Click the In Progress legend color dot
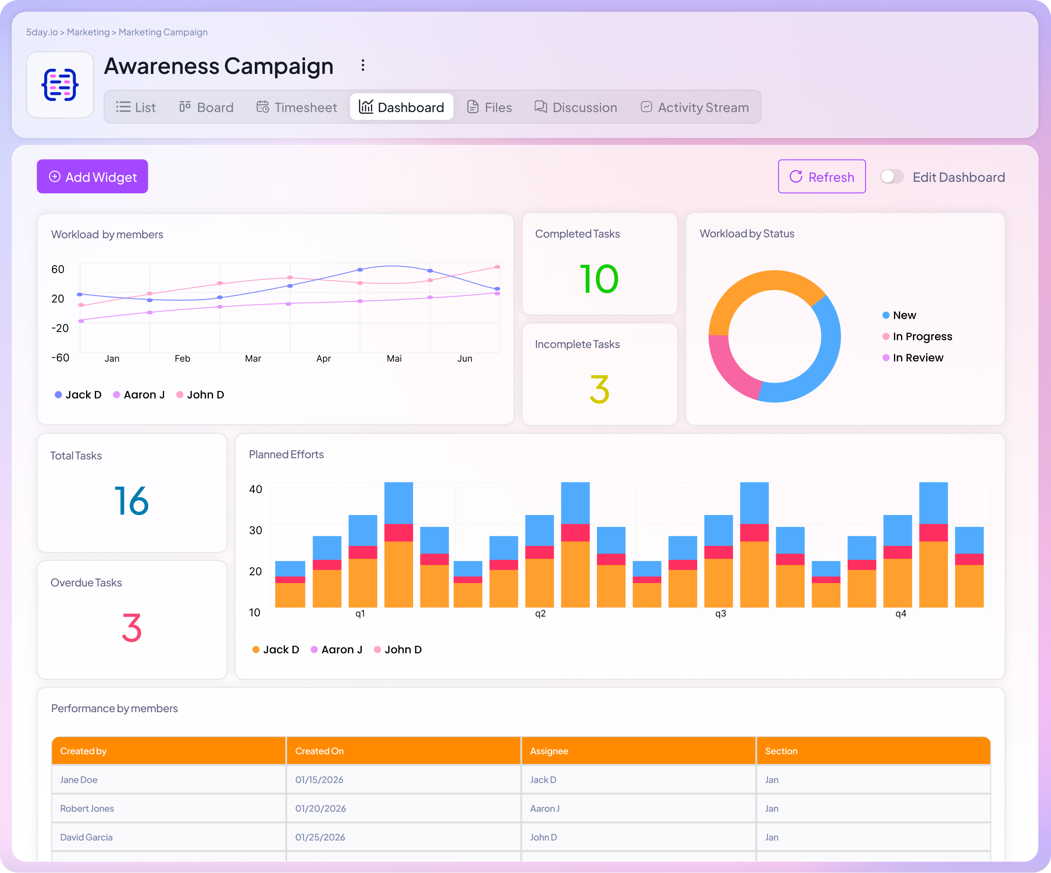Image resolution: width=1051 pixels, height=873 pixels. (x=886, y=336)
